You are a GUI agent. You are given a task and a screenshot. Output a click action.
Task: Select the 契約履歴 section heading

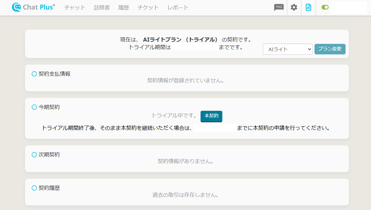tap(49, 188)
